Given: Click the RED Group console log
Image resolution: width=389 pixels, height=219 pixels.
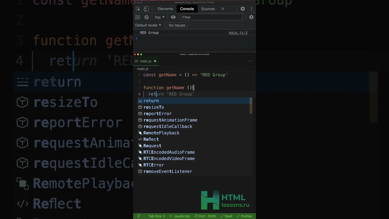Looking at the screenshot, I should (149, 33).
